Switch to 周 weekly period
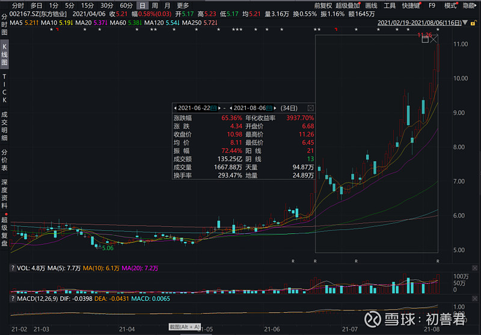 coord(155,5)
